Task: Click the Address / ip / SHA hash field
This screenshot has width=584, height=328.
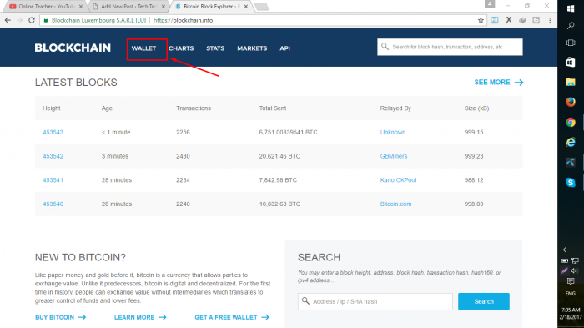Action: coord(375,301)
